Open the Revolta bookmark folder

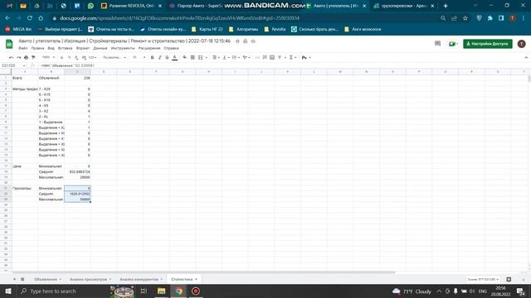click(x=275, y=30)
